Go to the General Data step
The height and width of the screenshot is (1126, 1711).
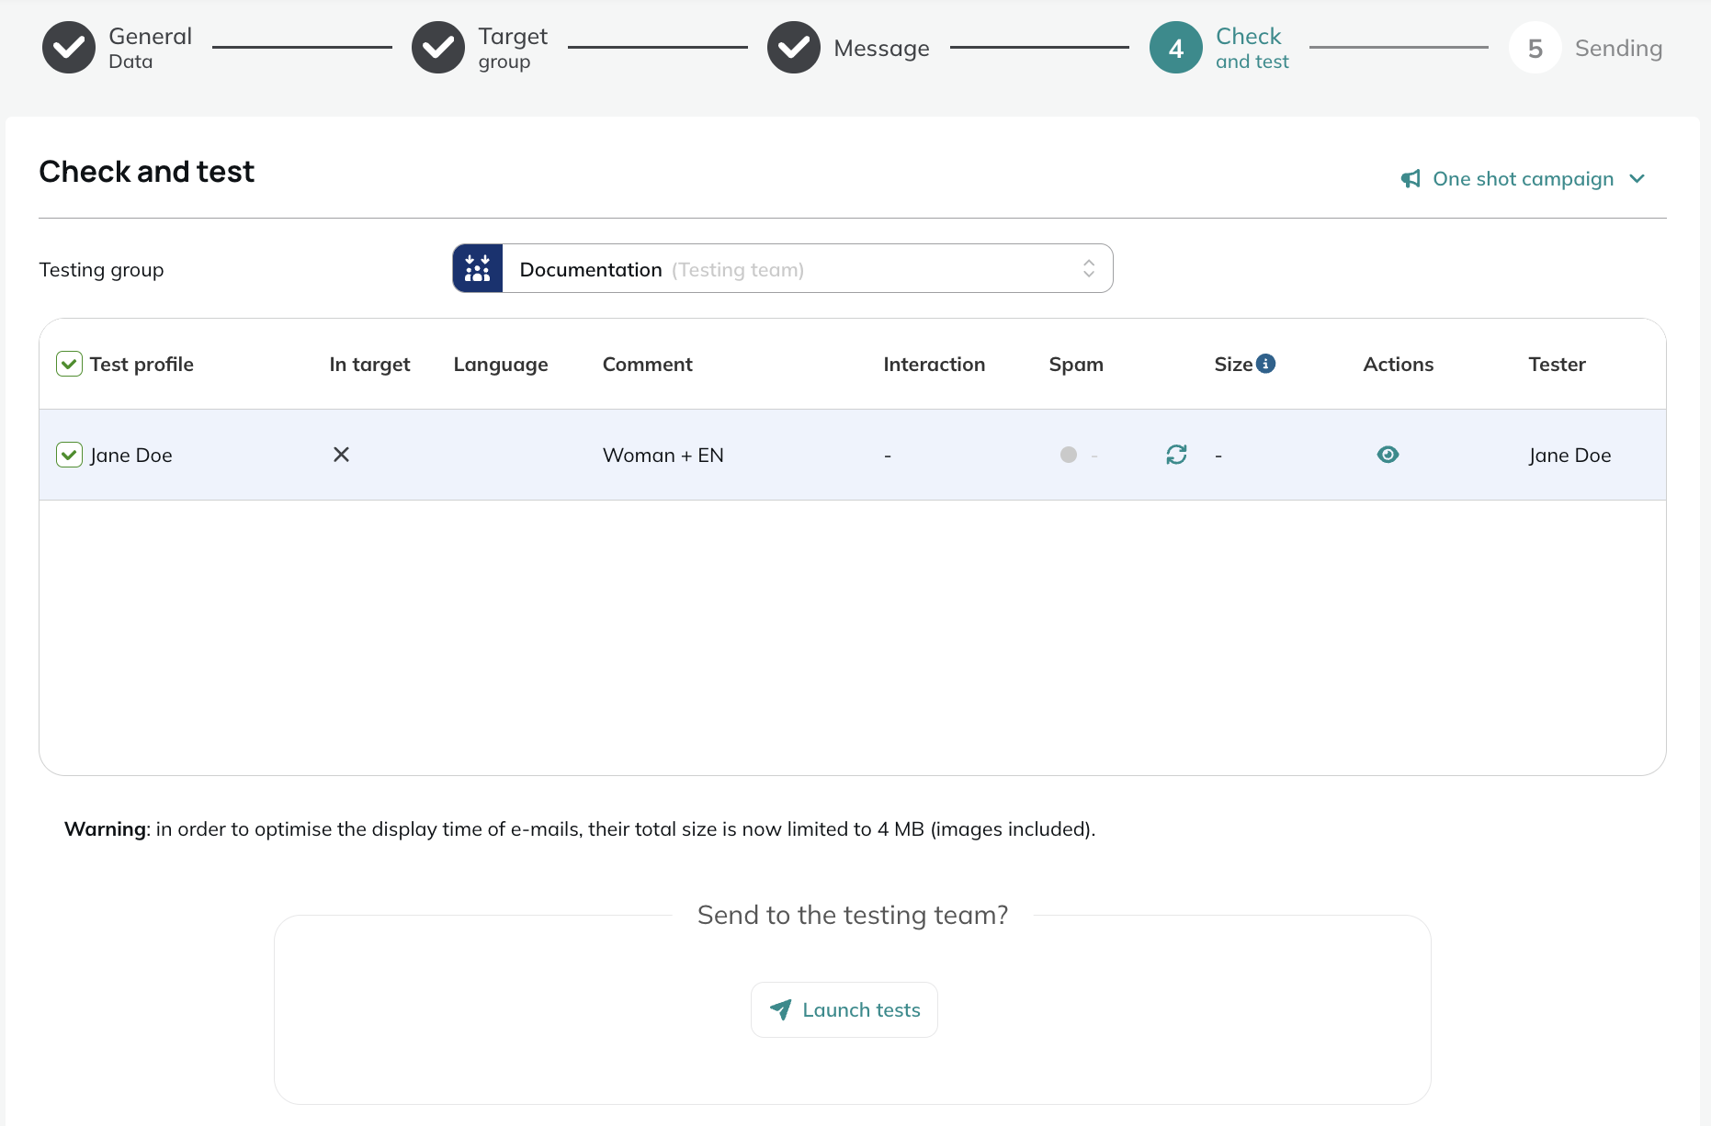point(118,48)
